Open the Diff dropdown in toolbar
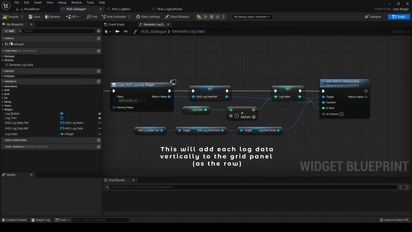The image size is (412, 232). tap(73, 17)
